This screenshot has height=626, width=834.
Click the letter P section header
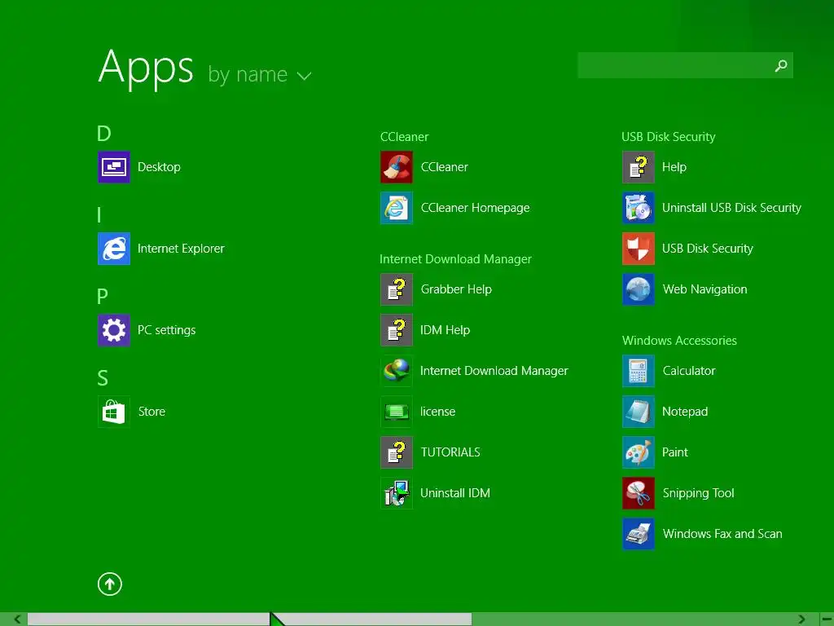pyautogui.click(x=103, y=297)
